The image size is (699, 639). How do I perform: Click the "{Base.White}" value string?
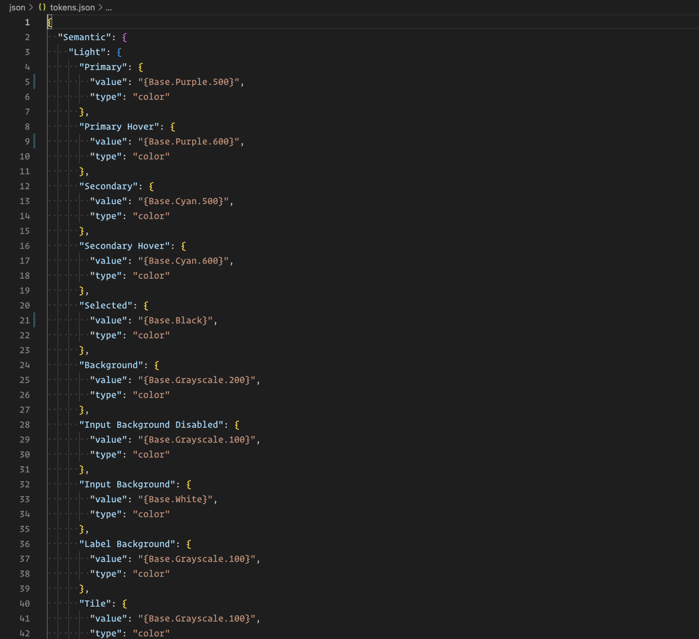pyautogui.click(x=175, y=499)
